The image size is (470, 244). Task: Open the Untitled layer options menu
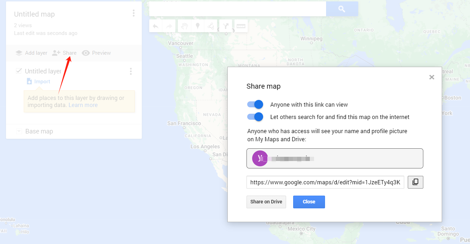click(131, 71)
